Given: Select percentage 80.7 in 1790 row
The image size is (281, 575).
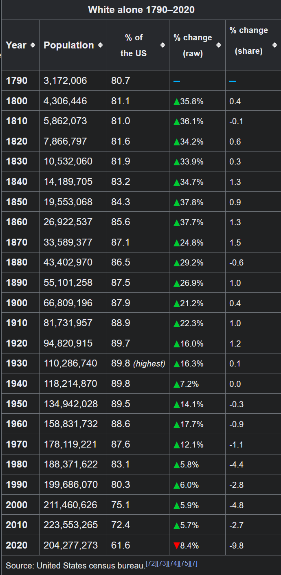Looking at the screenshot, I should tap(121, 81).
